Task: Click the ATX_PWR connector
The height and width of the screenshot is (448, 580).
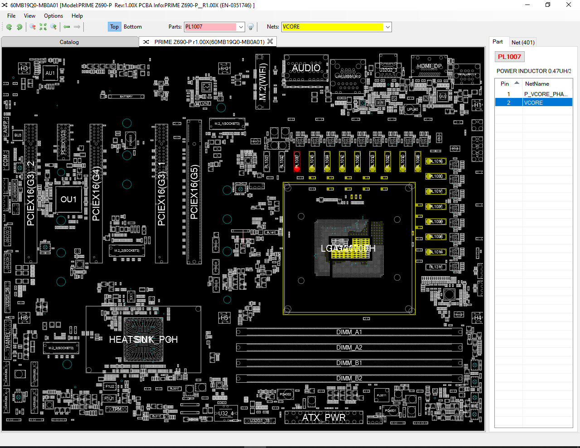Action: (324, 417)
